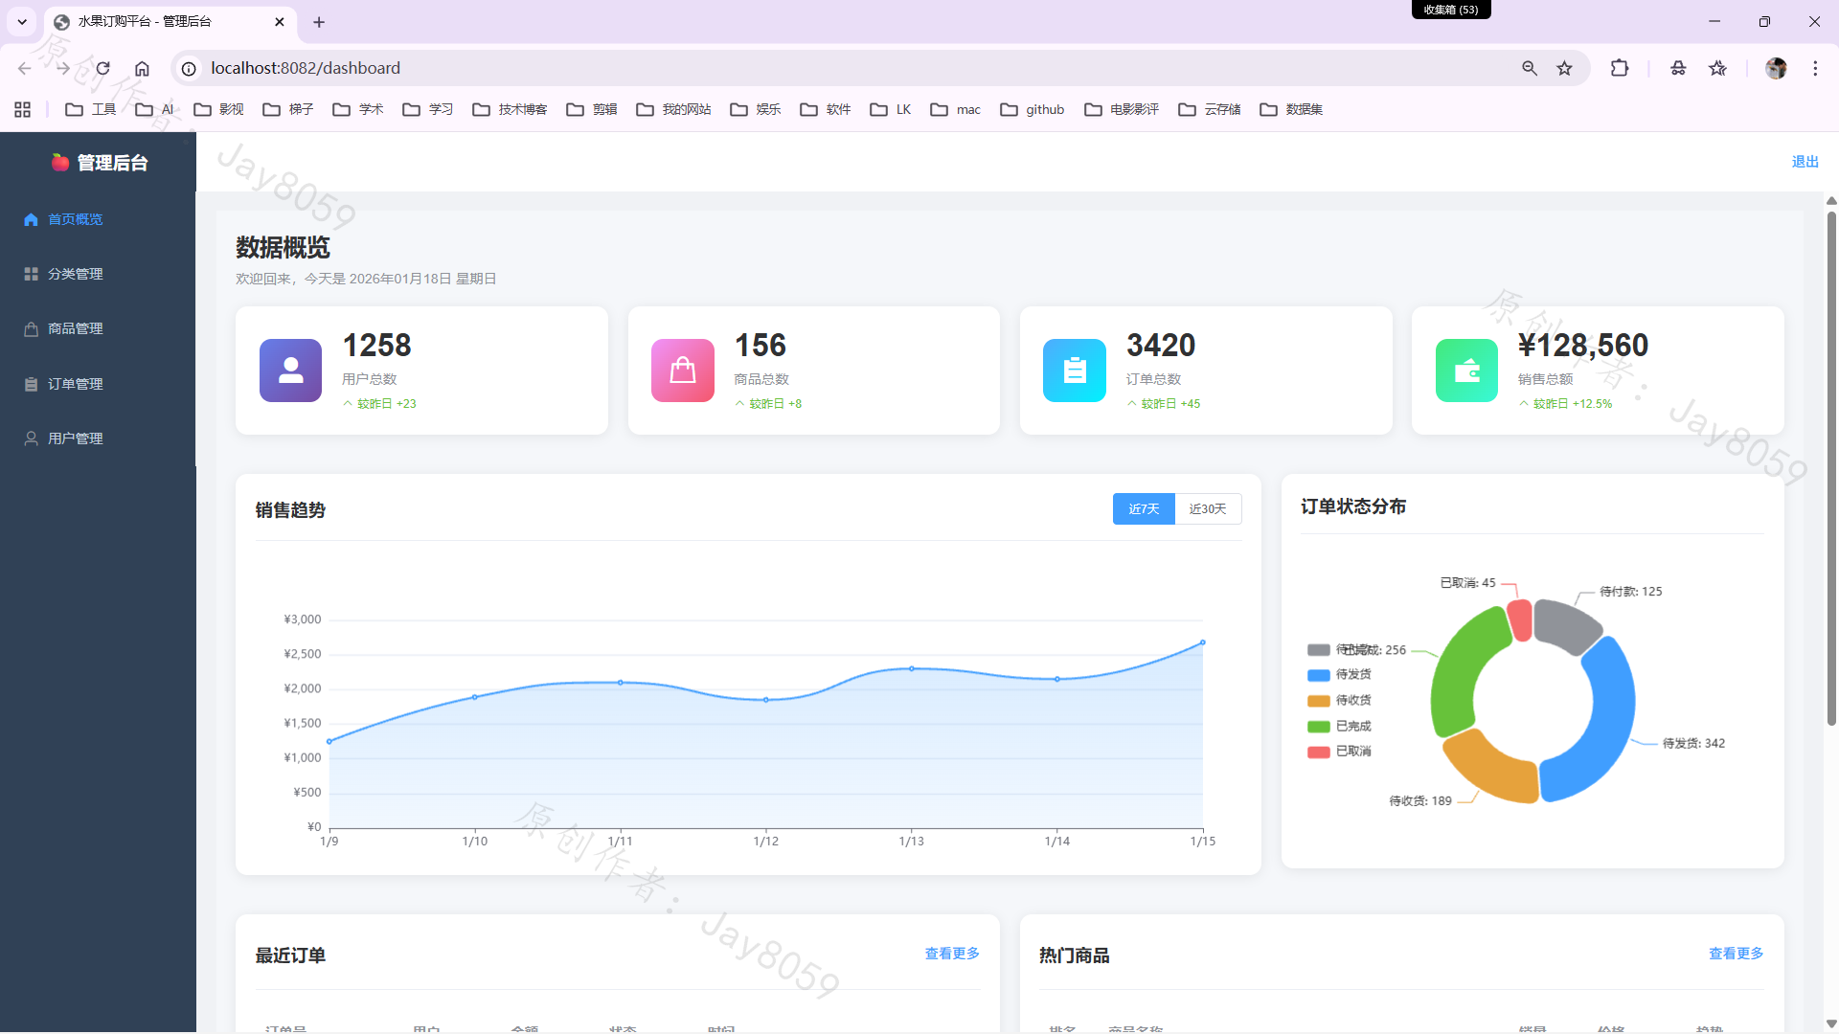Click the person icon beside 用户管理

31,438
